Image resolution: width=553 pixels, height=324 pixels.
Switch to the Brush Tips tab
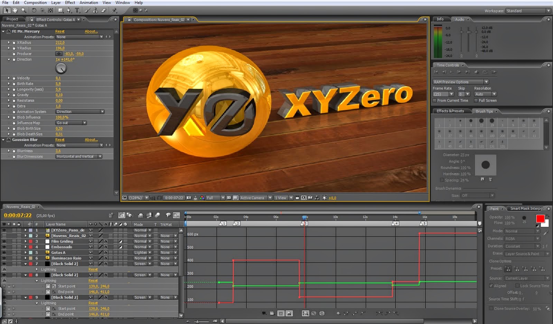coord(484,111)
